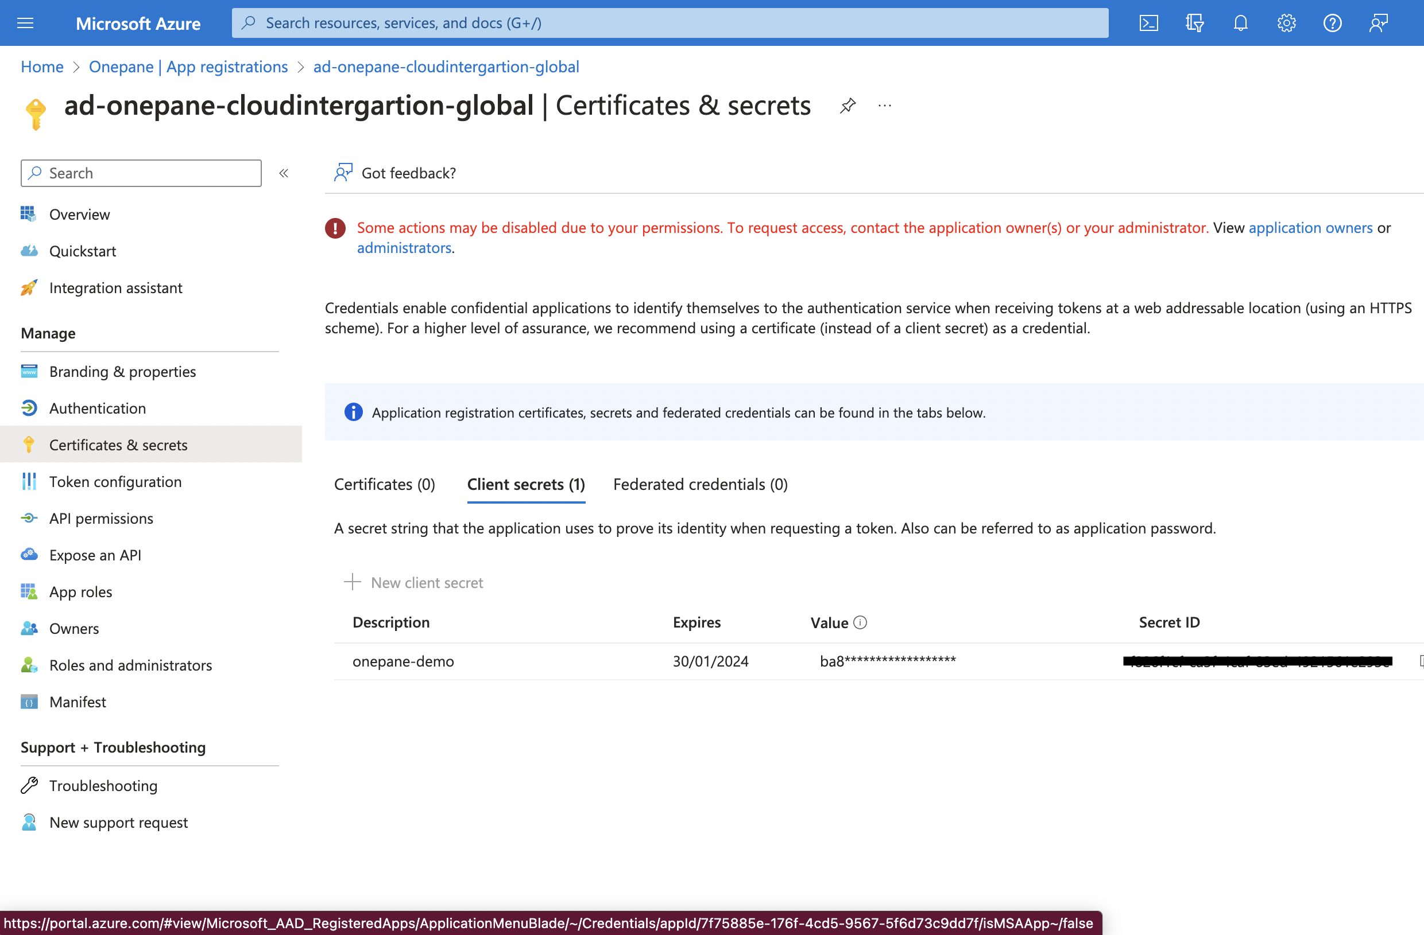This screenshot has height=935, width=1424.
Task: Click the Overview navigation icon
Action: [28, 214]
